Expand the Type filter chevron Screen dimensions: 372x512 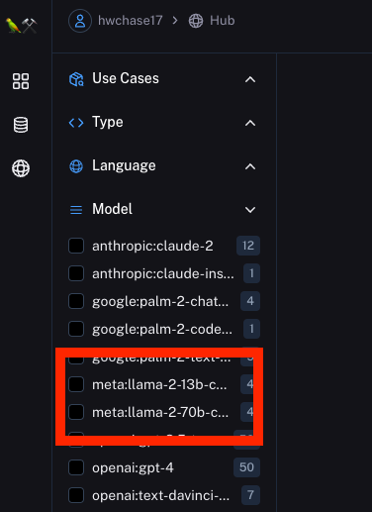click(250, 123)
